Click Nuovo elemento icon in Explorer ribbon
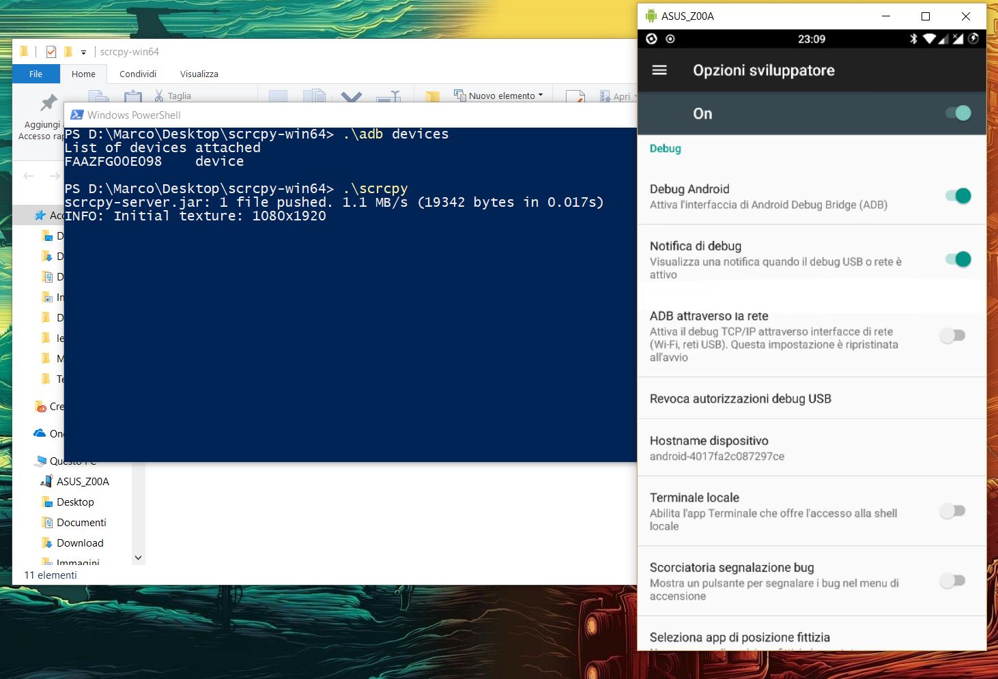Image resolution: width=998 pixels, height=679 pixels. point(460,95)
